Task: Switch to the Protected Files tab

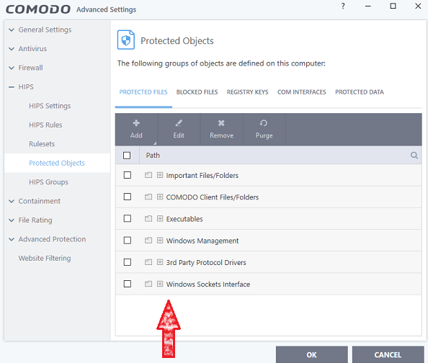Action: [143, 92]
